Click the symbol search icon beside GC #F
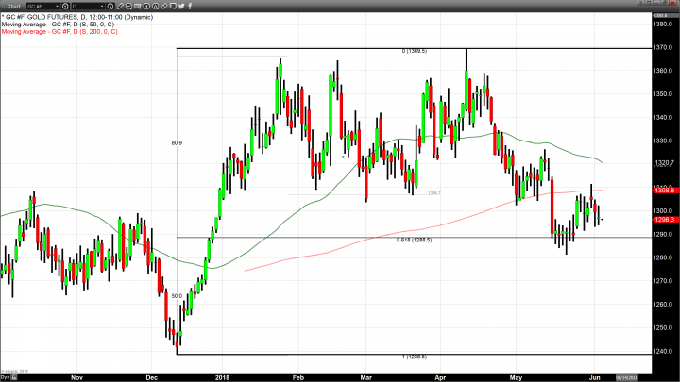 [x=65, y=6]
